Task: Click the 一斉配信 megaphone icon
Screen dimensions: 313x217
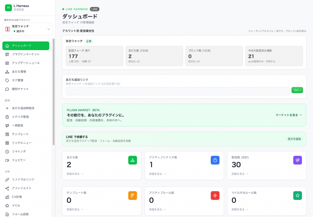Action: pyautogui.click(x=7, y=126)
